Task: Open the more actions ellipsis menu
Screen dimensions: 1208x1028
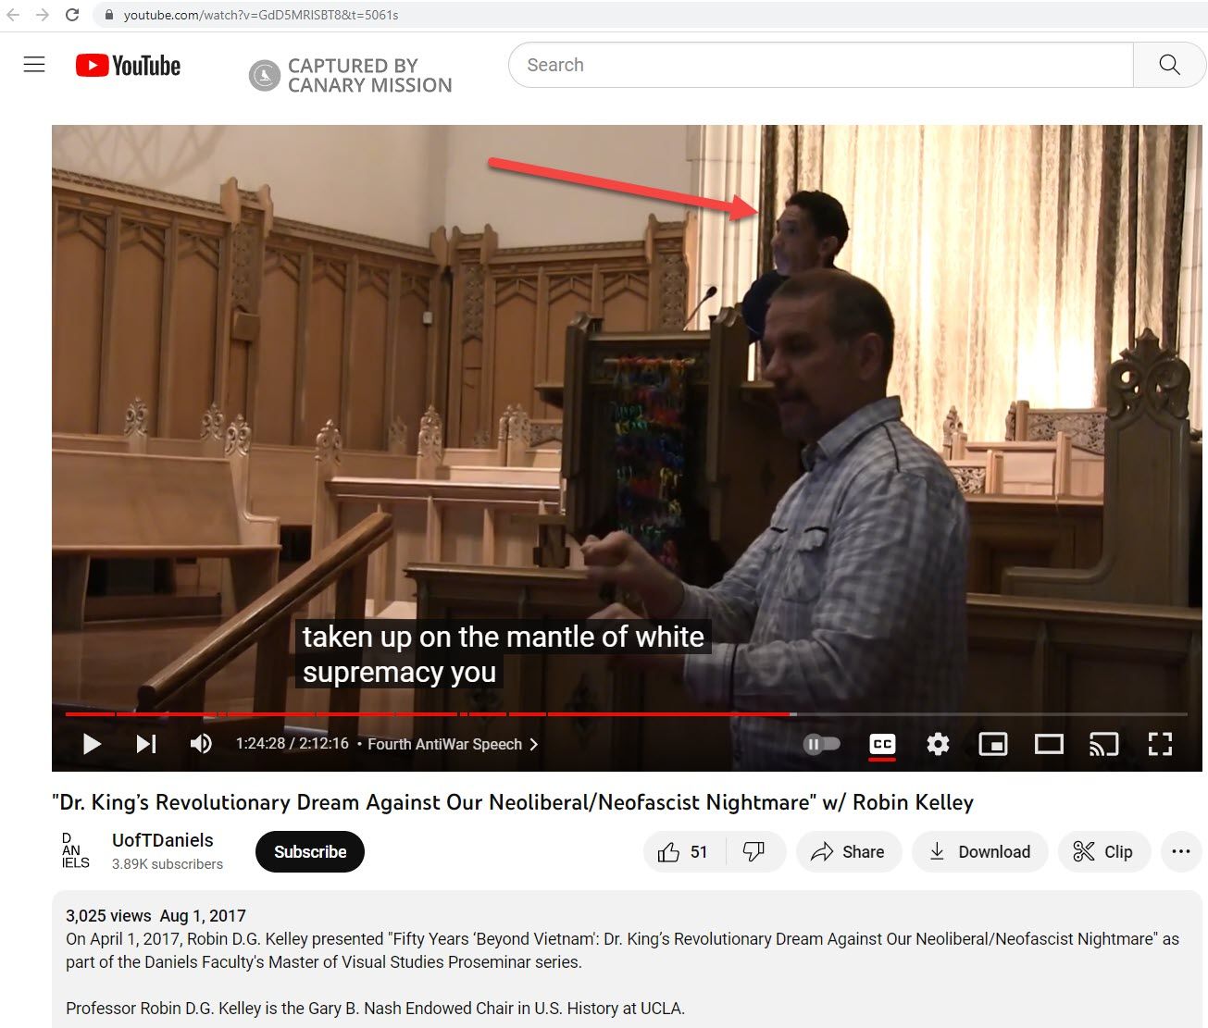Action: (1180, 852)
